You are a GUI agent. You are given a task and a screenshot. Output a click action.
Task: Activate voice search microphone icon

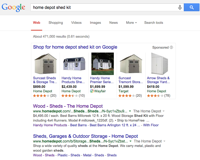click(x=180, y=7)
